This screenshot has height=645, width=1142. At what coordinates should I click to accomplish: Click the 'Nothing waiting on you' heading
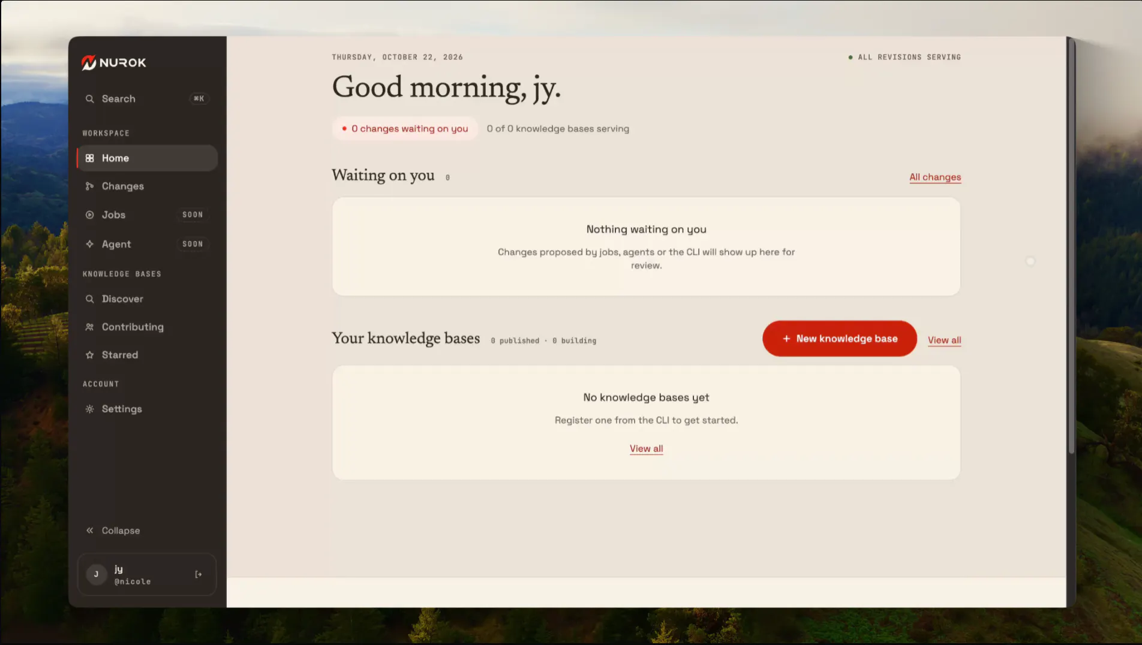click(646, 230)
